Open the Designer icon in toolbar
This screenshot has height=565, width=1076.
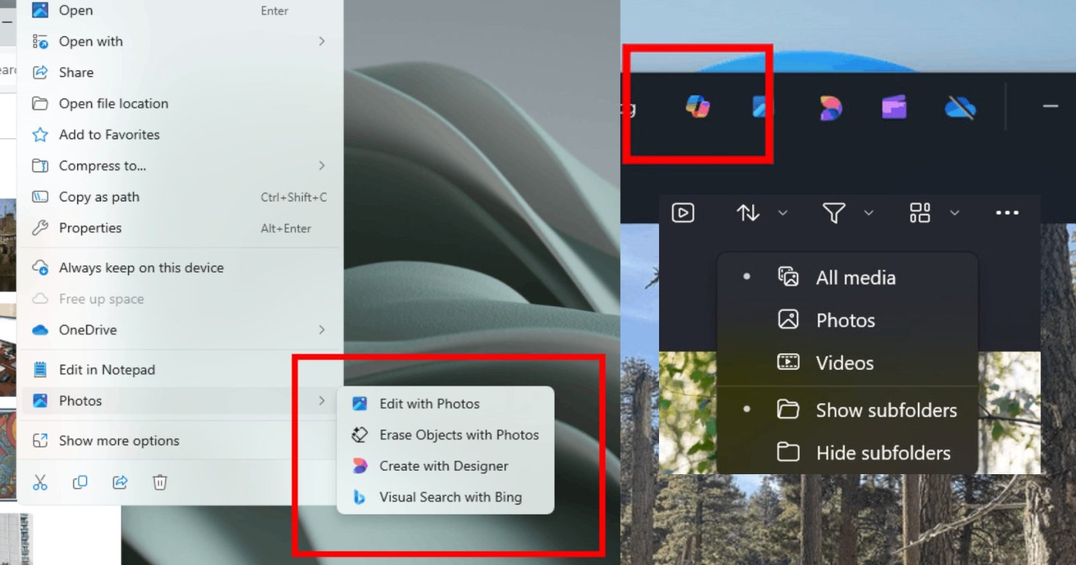831,108
